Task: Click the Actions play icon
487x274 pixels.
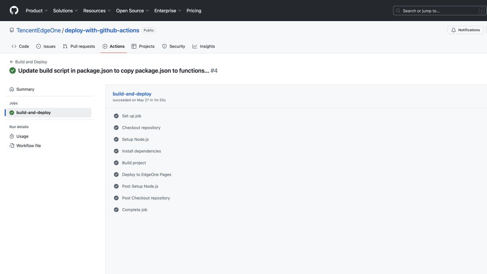Action: (105, 46)
